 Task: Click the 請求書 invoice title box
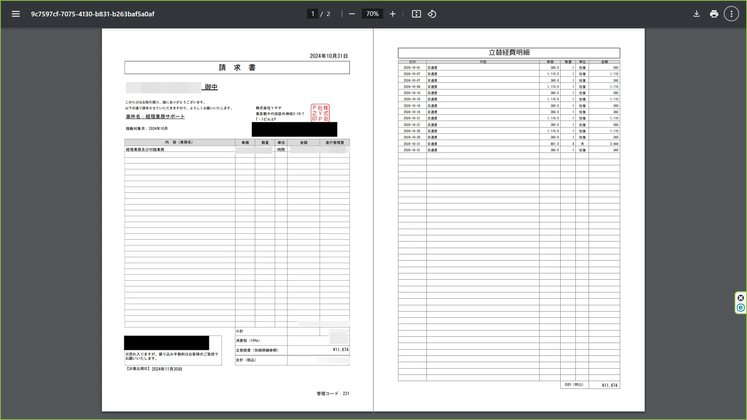[237, 68]
